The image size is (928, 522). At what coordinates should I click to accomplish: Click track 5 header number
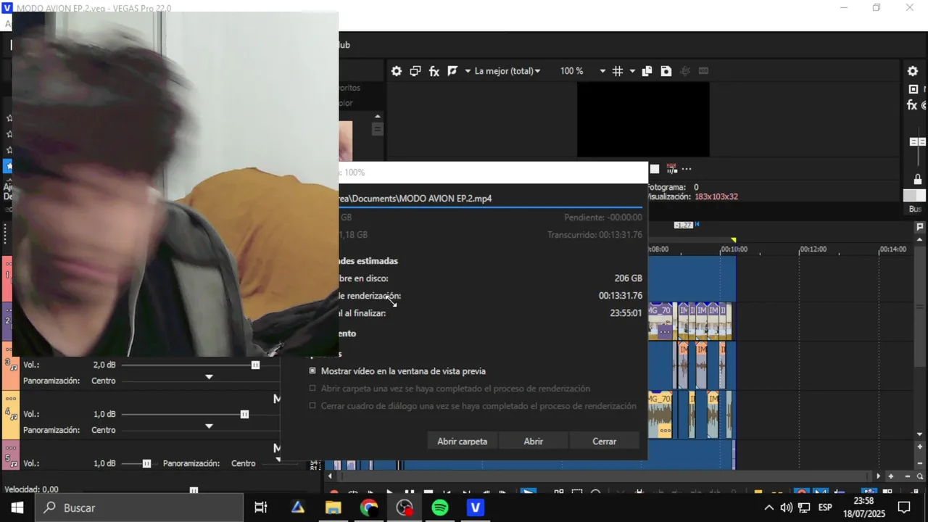point(7,459)
